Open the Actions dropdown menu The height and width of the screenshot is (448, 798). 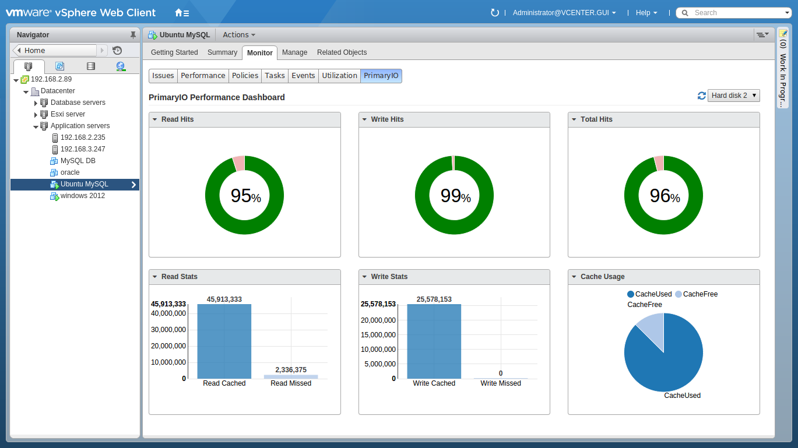tap(239, 35)
